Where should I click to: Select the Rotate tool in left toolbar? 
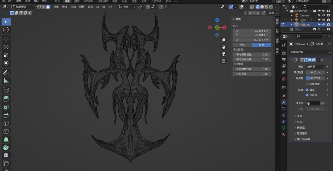point(6,47)
